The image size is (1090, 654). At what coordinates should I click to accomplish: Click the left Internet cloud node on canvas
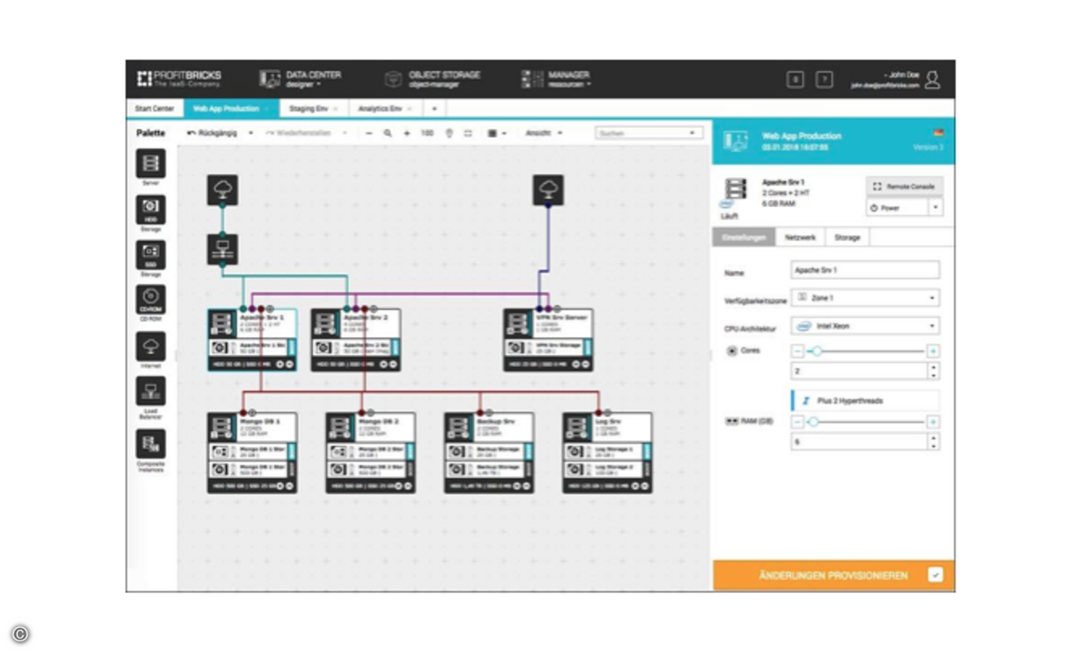[223, 190]
